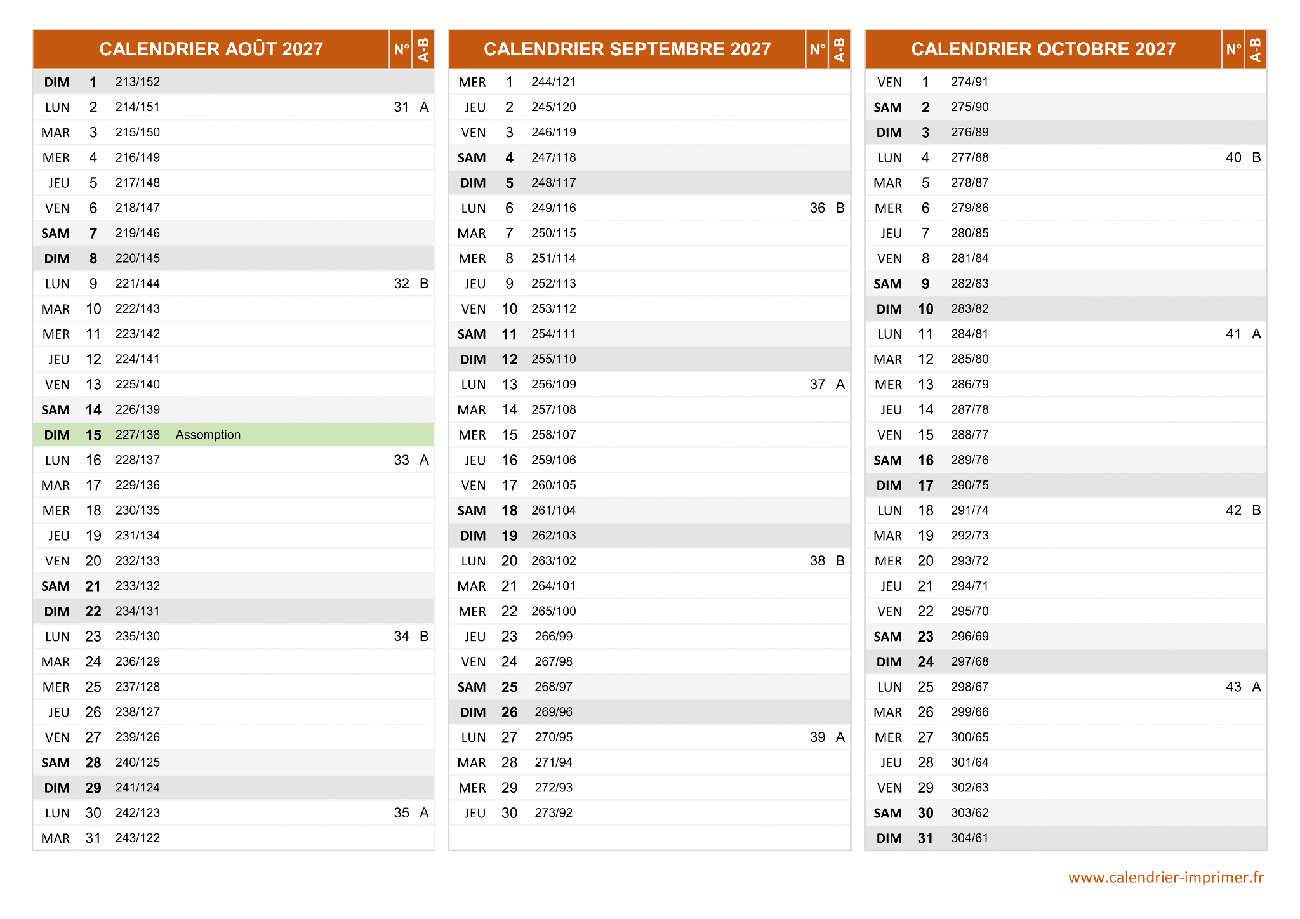Select the Assomption holiday on August 15
Screen dimensions: 1300x919
coord(208,435)
